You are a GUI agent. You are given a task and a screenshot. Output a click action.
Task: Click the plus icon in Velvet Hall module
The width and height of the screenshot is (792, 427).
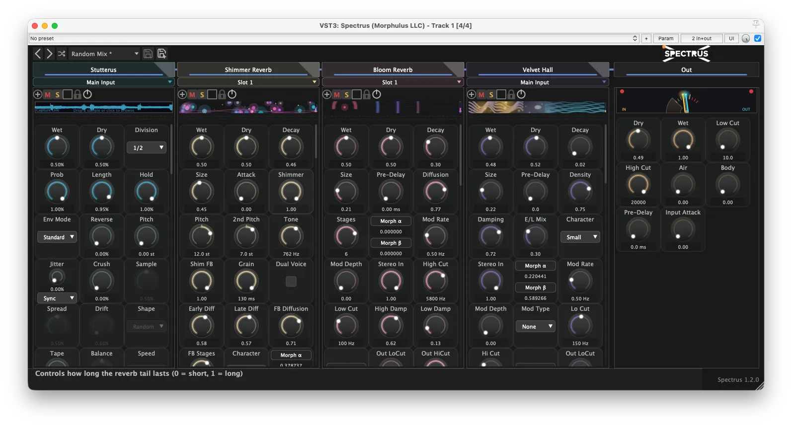[x=472, y=94]
